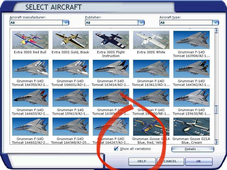Click the CANCEL button

pos(170,161)
